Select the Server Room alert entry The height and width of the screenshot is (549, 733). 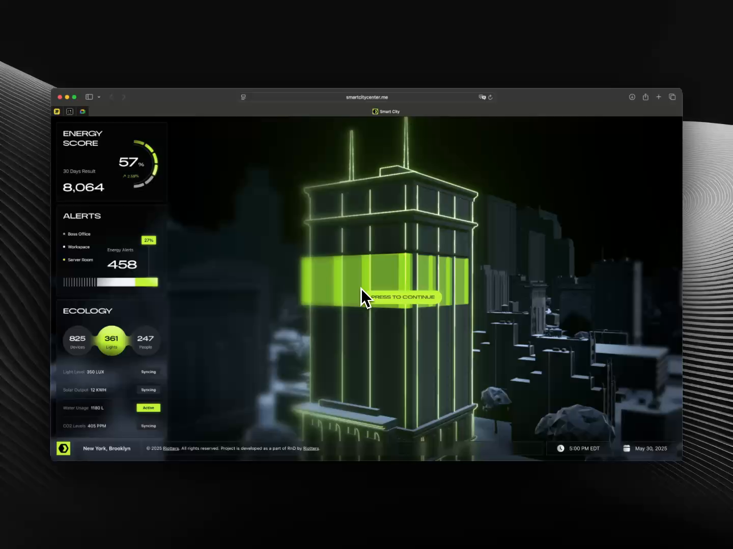click(80, 260)
